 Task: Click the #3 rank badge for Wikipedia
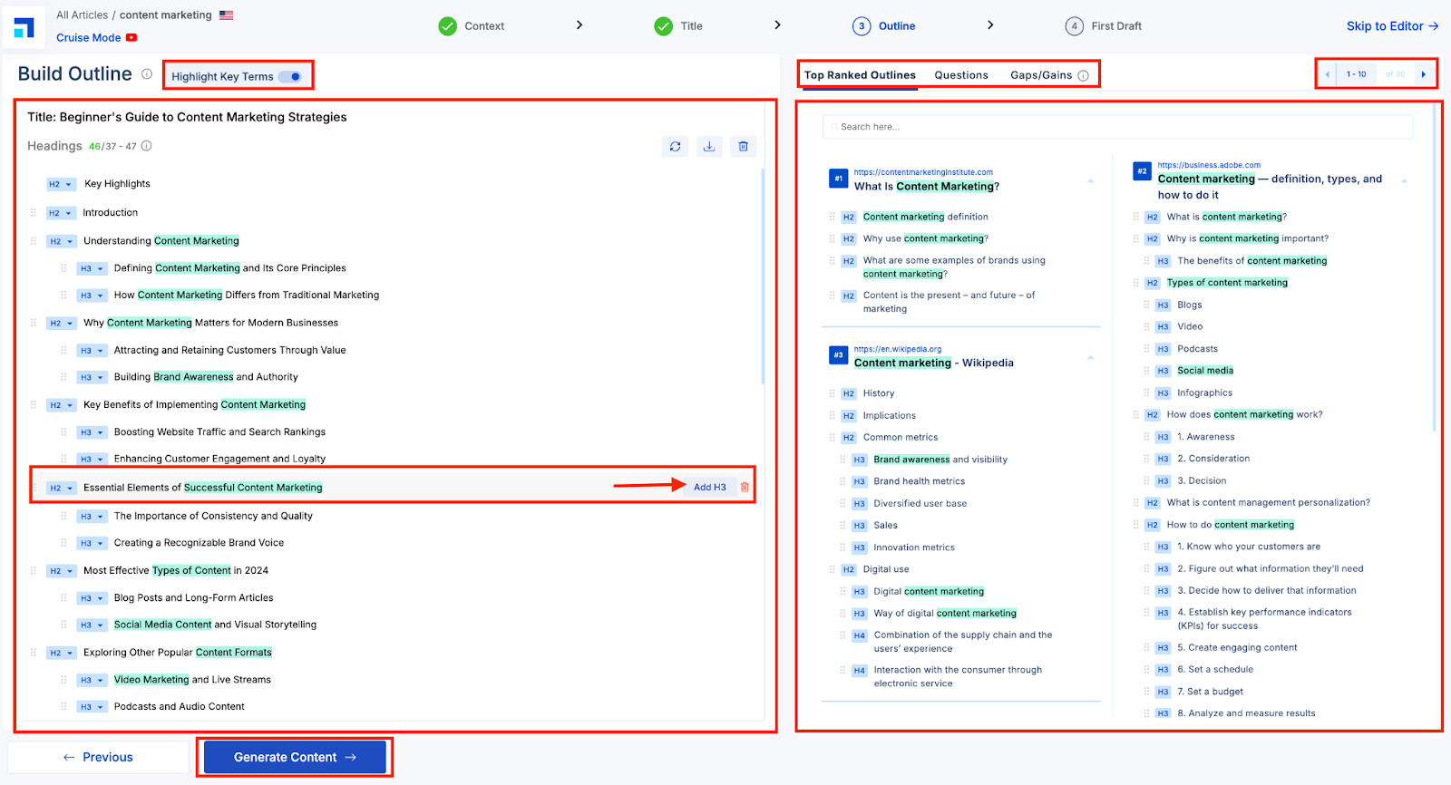tap(839, 354)
